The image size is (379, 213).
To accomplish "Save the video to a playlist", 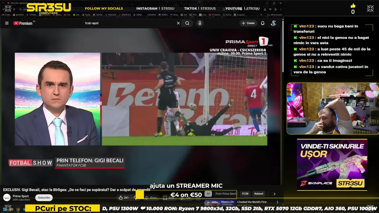I will pyautogui.click(x=169, y=198).
